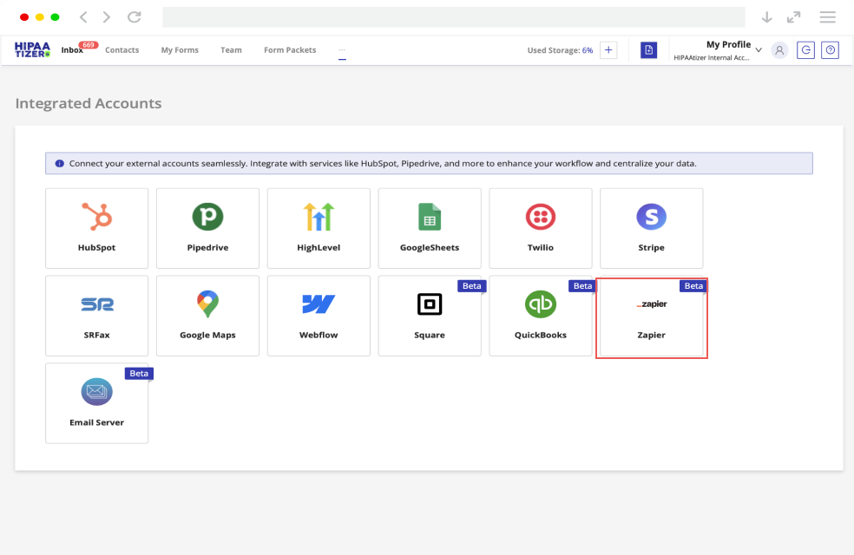854x555 pixels.
Task: Click the browser download arrow icon
Action: pyautogui.click(x=767, y=16)
